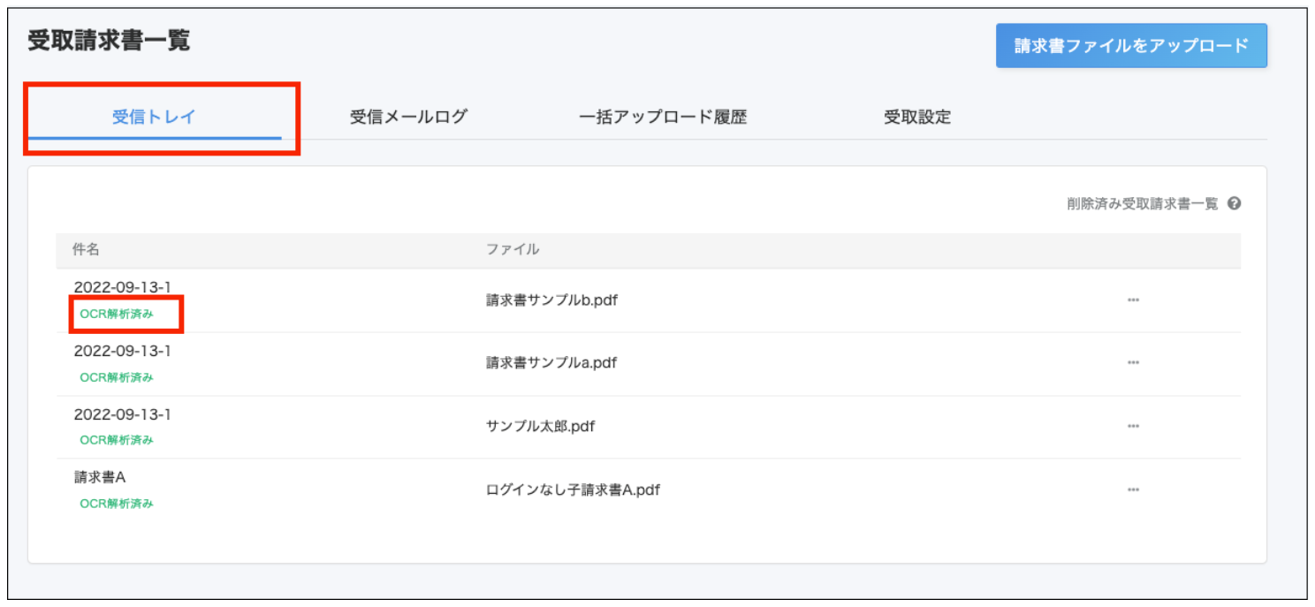Upload invoice file with 請求書ファイルをアップロード button
Screen dimensions: 1315x607
(1131, 46)
